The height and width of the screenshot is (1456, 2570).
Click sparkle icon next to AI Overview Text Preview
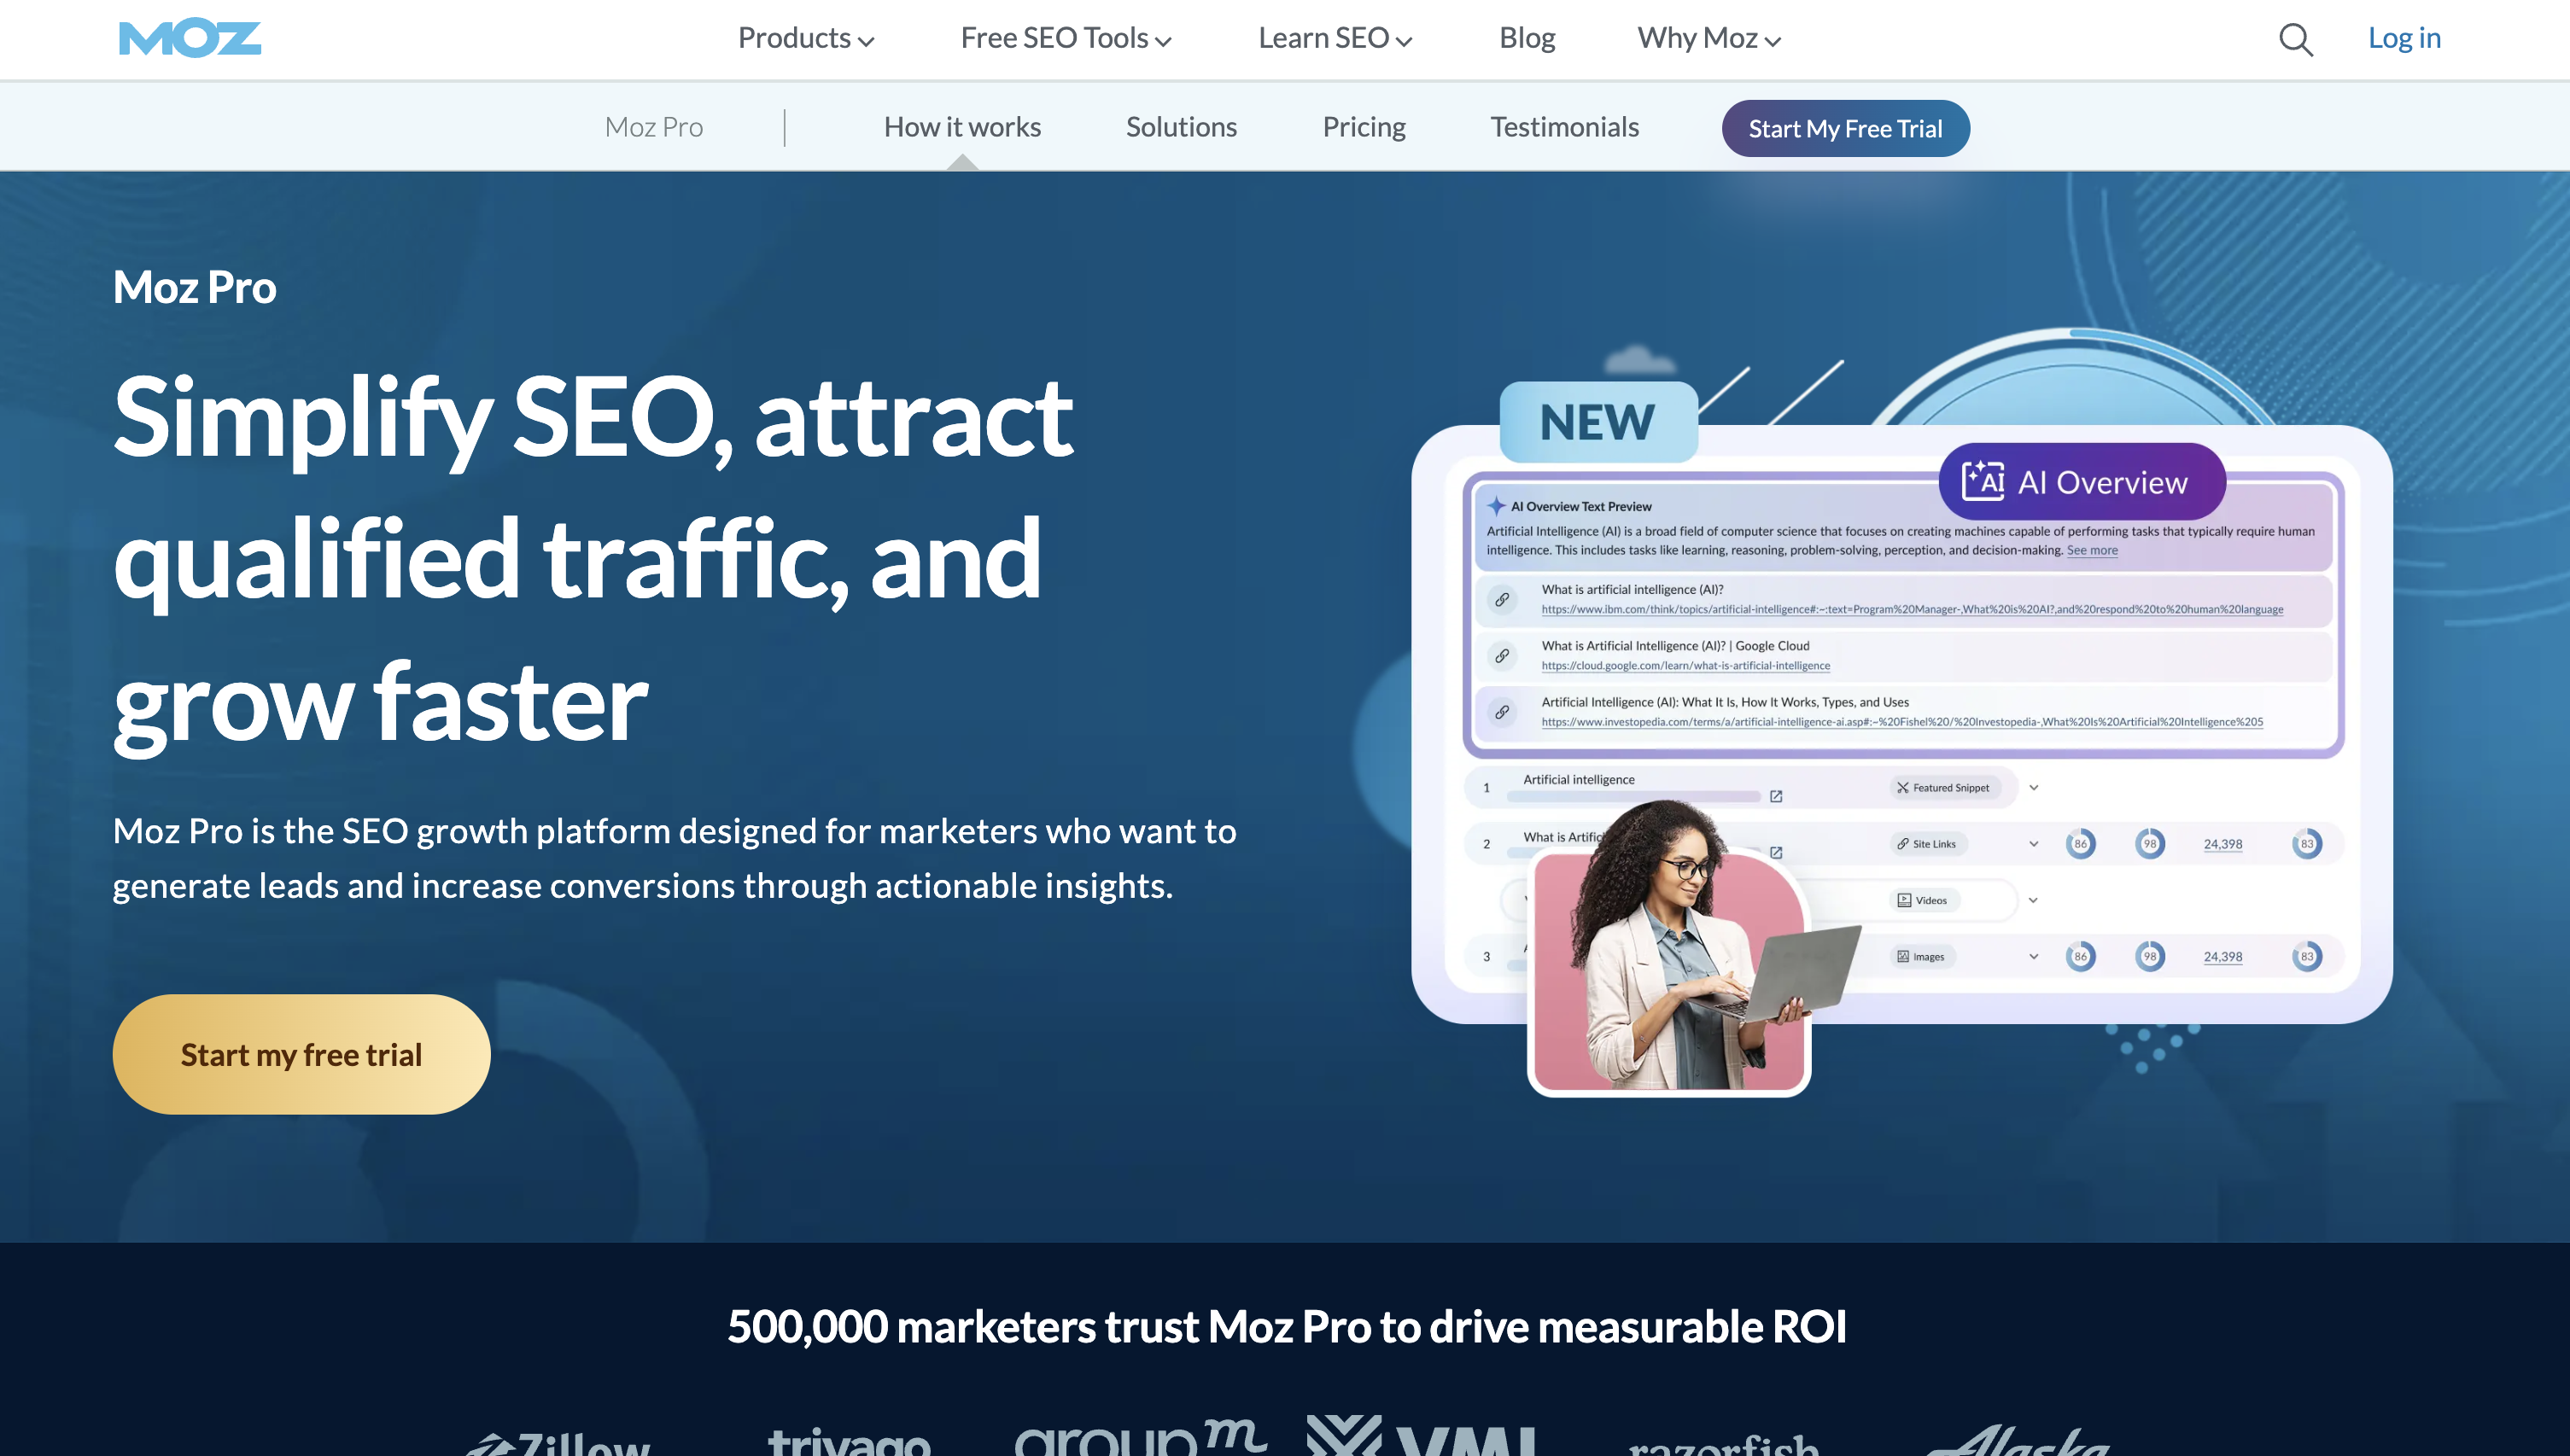pyautogui.click(x=1496, y=506)
